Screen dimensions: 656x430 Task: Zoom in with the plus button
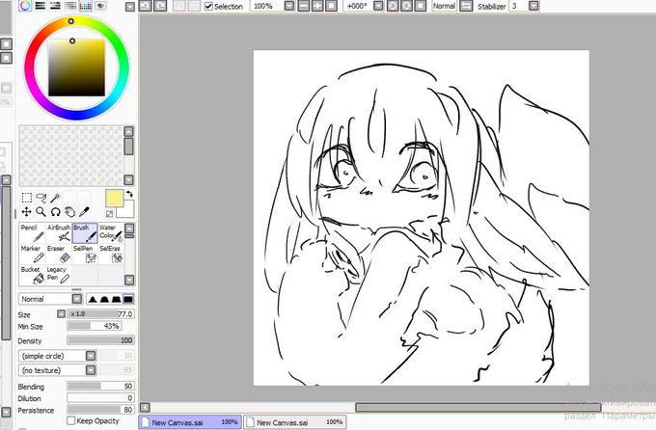pos(317,6)
